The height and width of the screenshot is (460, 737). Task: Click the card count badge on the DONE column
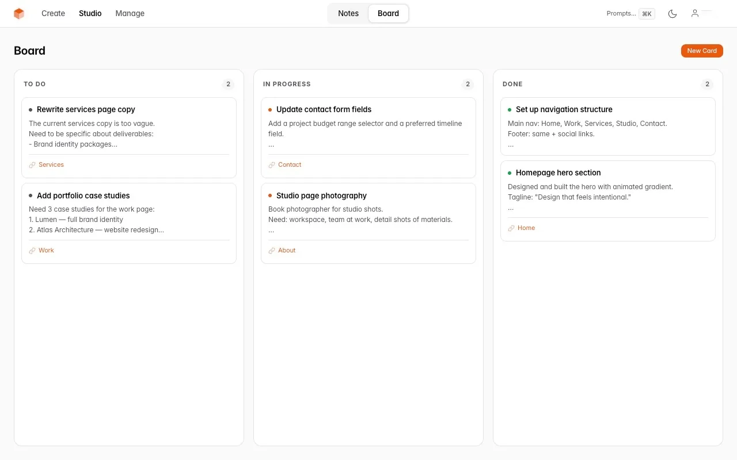(x=707, y=84)
